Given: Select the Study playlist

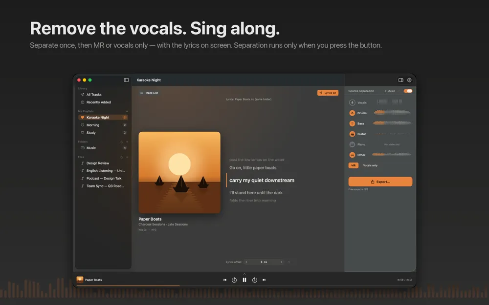Looking at the screenshot, I should pyautogui.click(x=103, y=133).
